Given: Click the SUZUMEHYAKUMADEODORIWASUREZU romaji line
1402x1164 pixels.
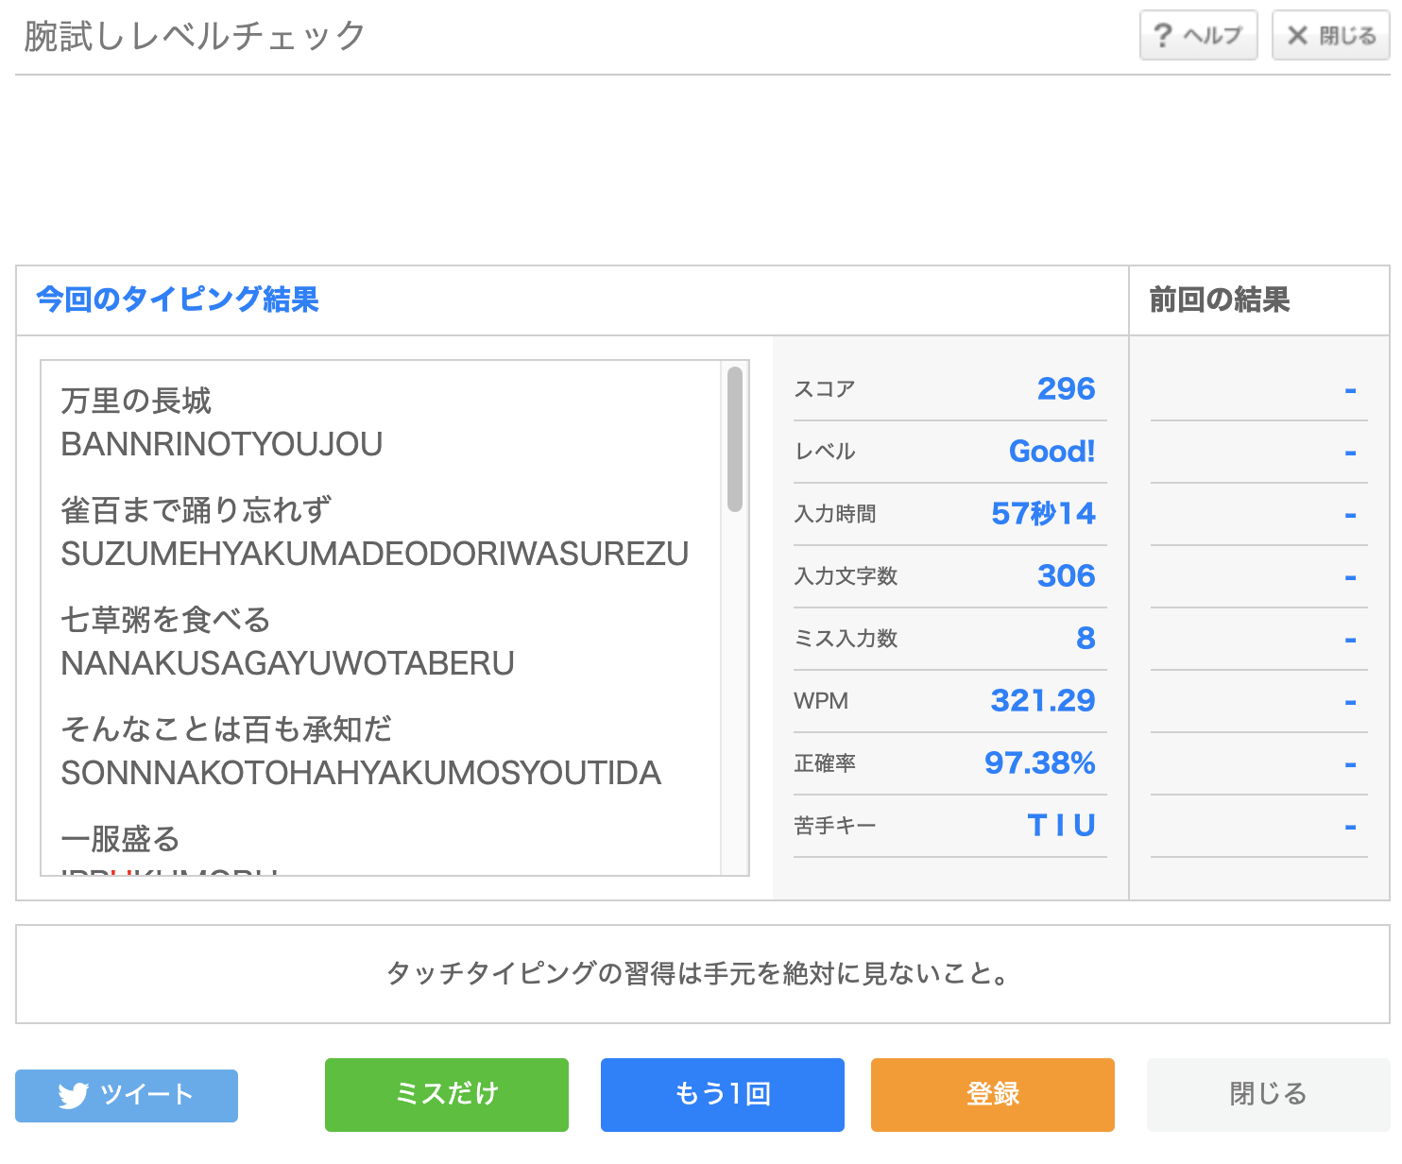Looking at the screenshot, I should (374, 554).
